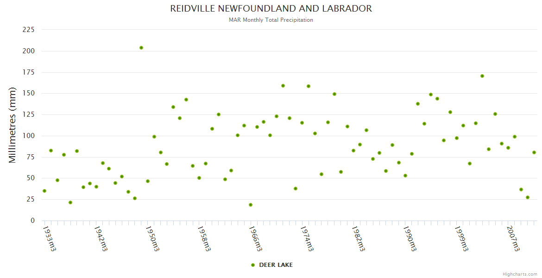This screenshot has width=542, height=278.
Task: Click the lowest data point below 25 mm near 1966m3
Action: coord(251,205)
